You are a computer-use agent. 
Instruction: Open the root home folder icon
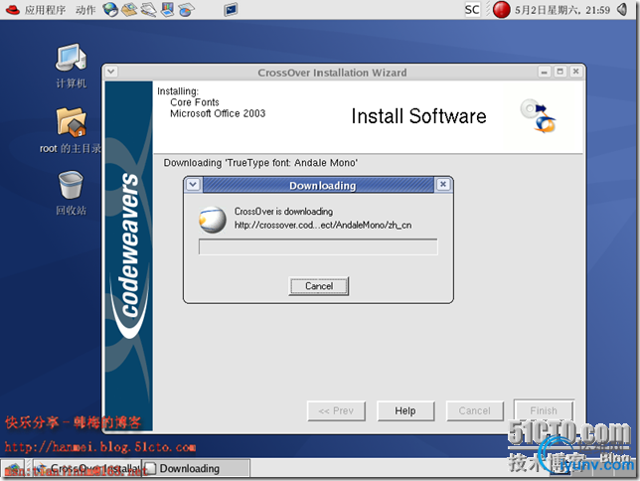[x=71, y=130]
